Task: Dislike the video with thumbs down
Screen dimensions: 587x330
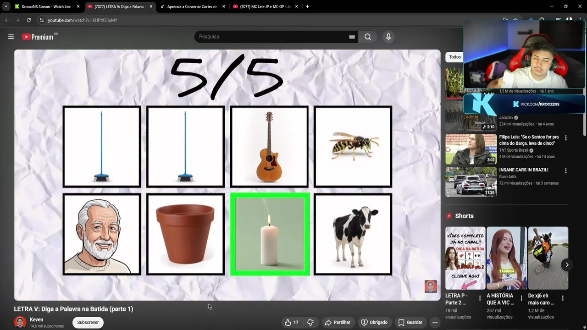Action: [x=310, y=322]
